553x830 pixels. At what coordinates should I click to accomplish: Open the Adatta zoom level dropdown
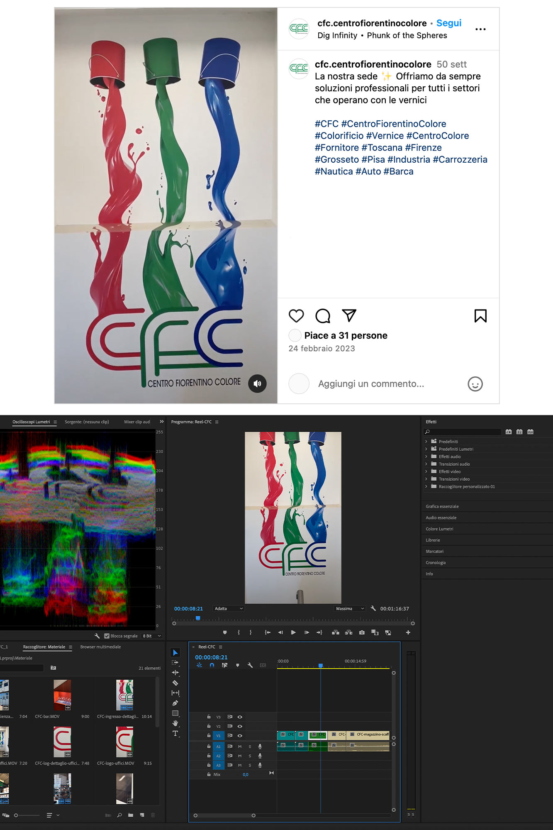coord(229,608)
